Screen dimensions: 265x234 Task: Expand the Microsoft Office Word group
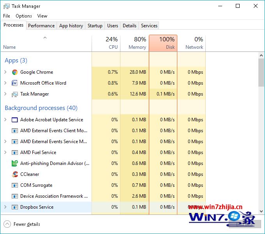(5, 83)
